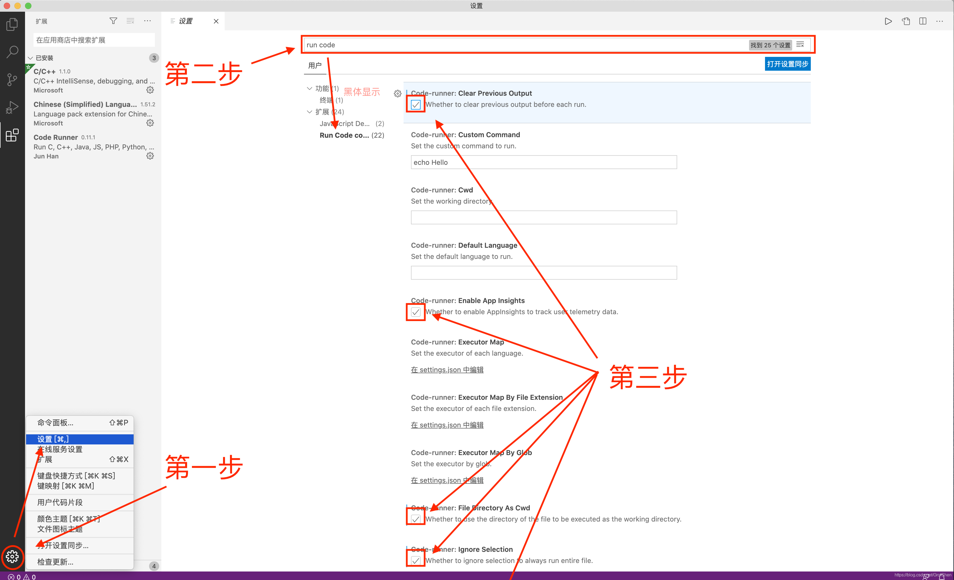Click the Default Language text field

point(544,273)
